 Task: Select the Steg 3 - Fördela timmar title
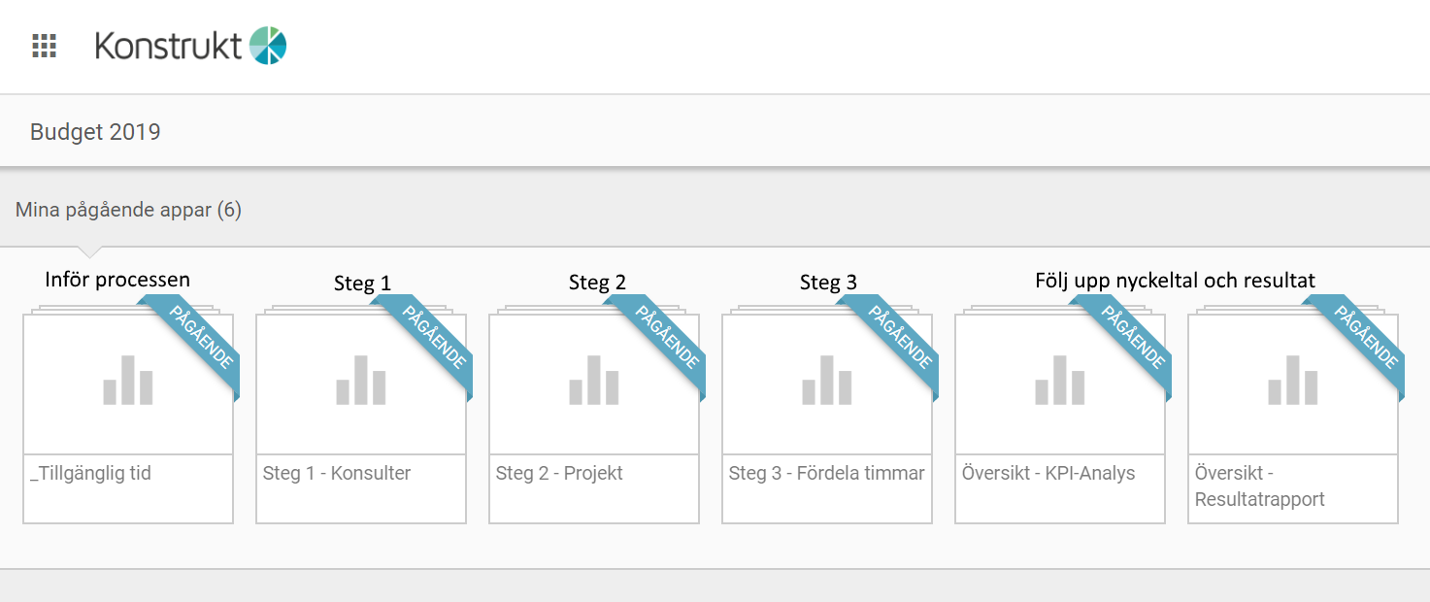[x=826, y=474]
